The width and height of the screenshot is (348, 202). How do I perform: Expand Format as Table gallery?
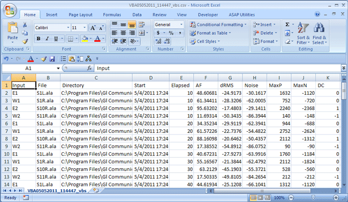click(x=210, y=33)
